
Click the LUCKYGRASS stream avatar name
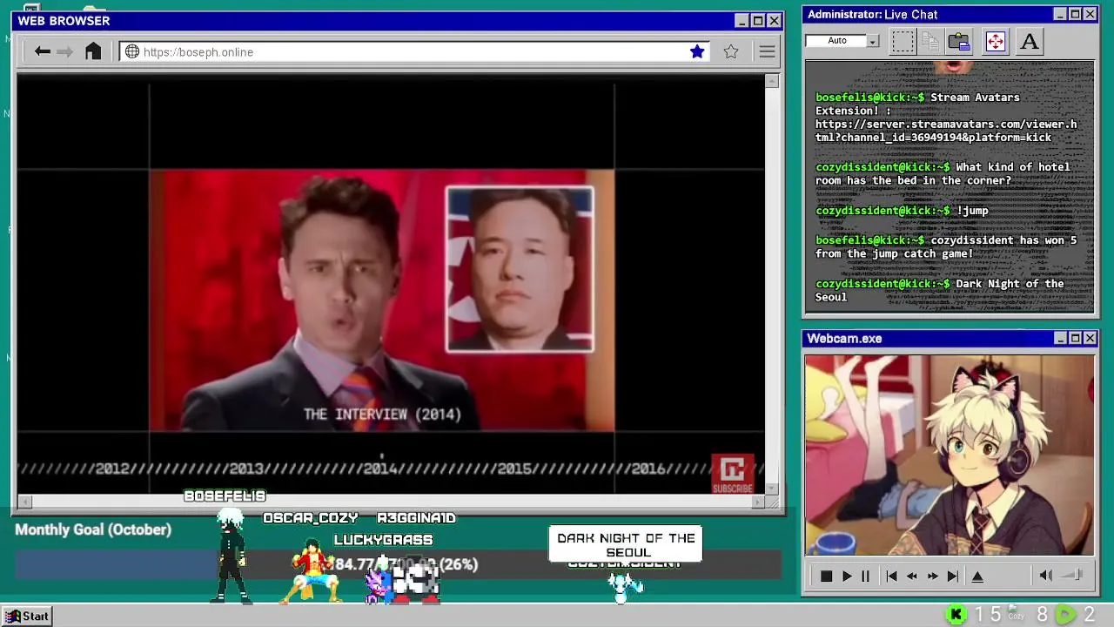tap(383, 540)
